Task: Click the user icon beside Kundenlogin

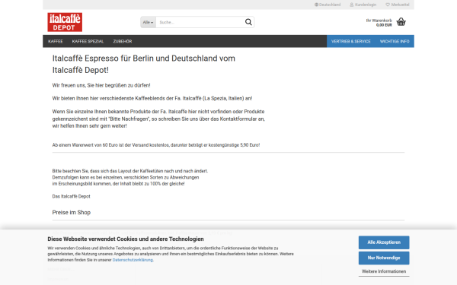Action: pyautogui.click(x=351, y=5)
